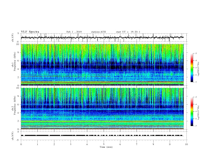This screenshot has height=162, width=210.
Task: Click the ch.2 'Frequency (kHz)' axis label
Action: pyautogui.click(x=15, y=105)
